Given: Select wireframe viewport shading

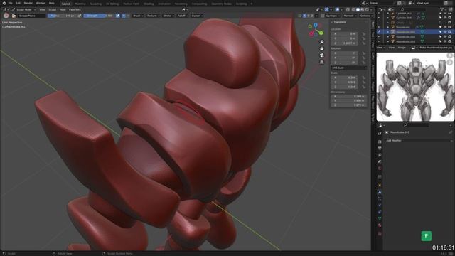Looking at the screenshot, I should click(x=353, y=9).
